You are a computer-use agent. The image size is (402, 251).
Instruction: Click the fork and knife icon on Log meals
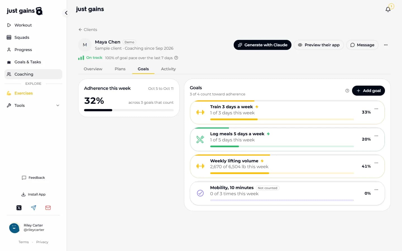(x=200, y=139)
